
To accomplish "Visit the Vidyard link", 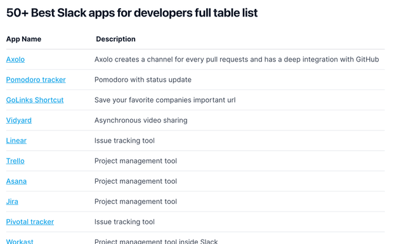I will pos(19,120).
